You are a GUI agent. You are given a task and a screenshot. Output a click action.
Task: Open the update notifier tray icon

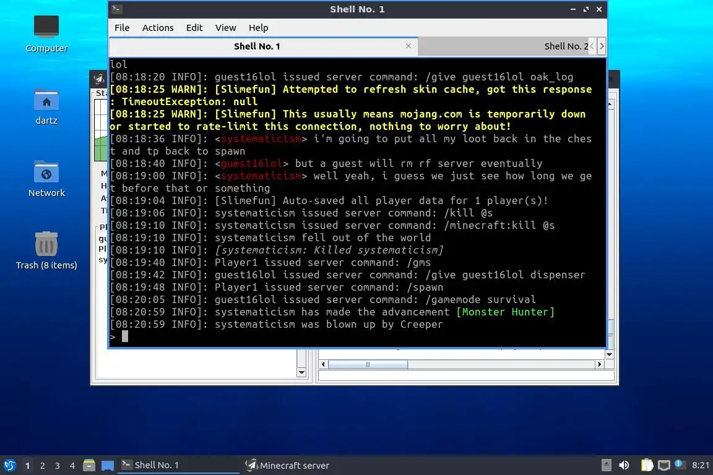pyautogui.click(x=680, y=464)
